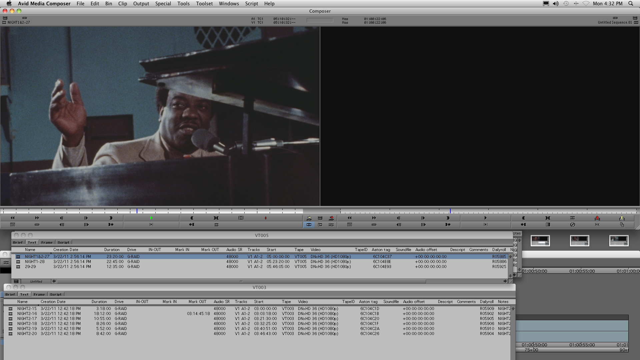Click the Script tab in VT005 bin
Screen dimensions: 640x360
(63, 242)
